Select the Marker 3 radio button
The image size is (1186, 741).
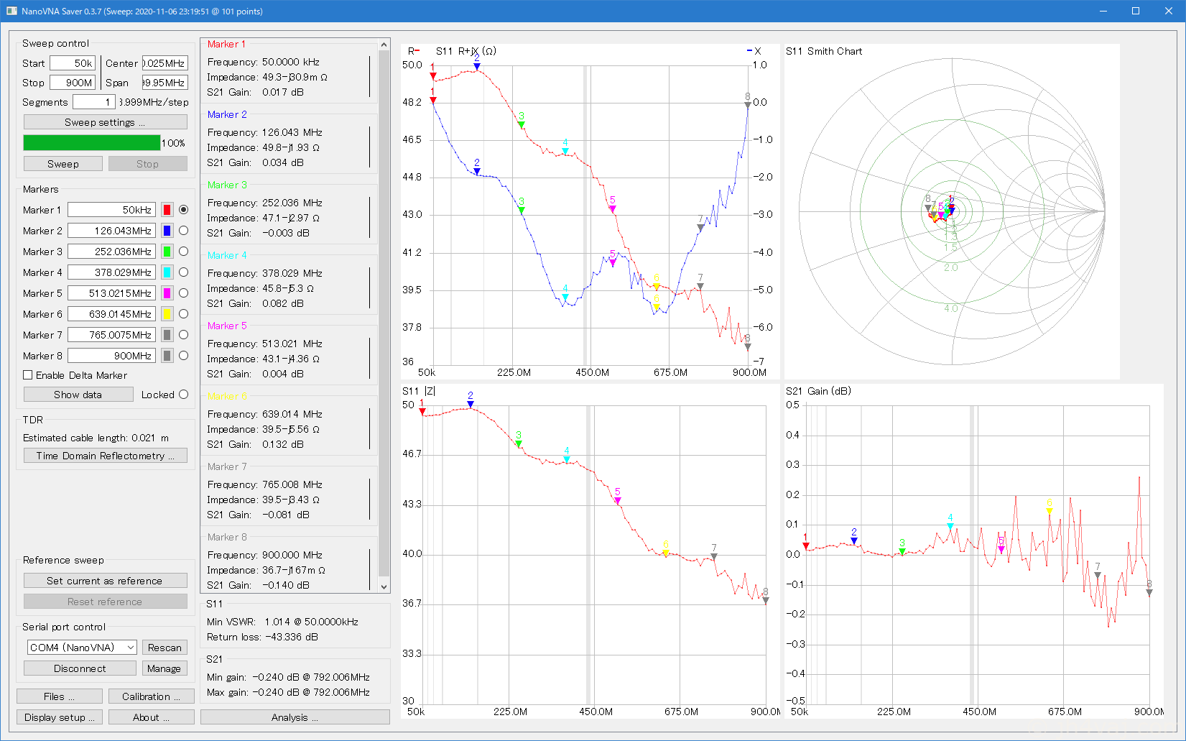[x=183, y=252]
